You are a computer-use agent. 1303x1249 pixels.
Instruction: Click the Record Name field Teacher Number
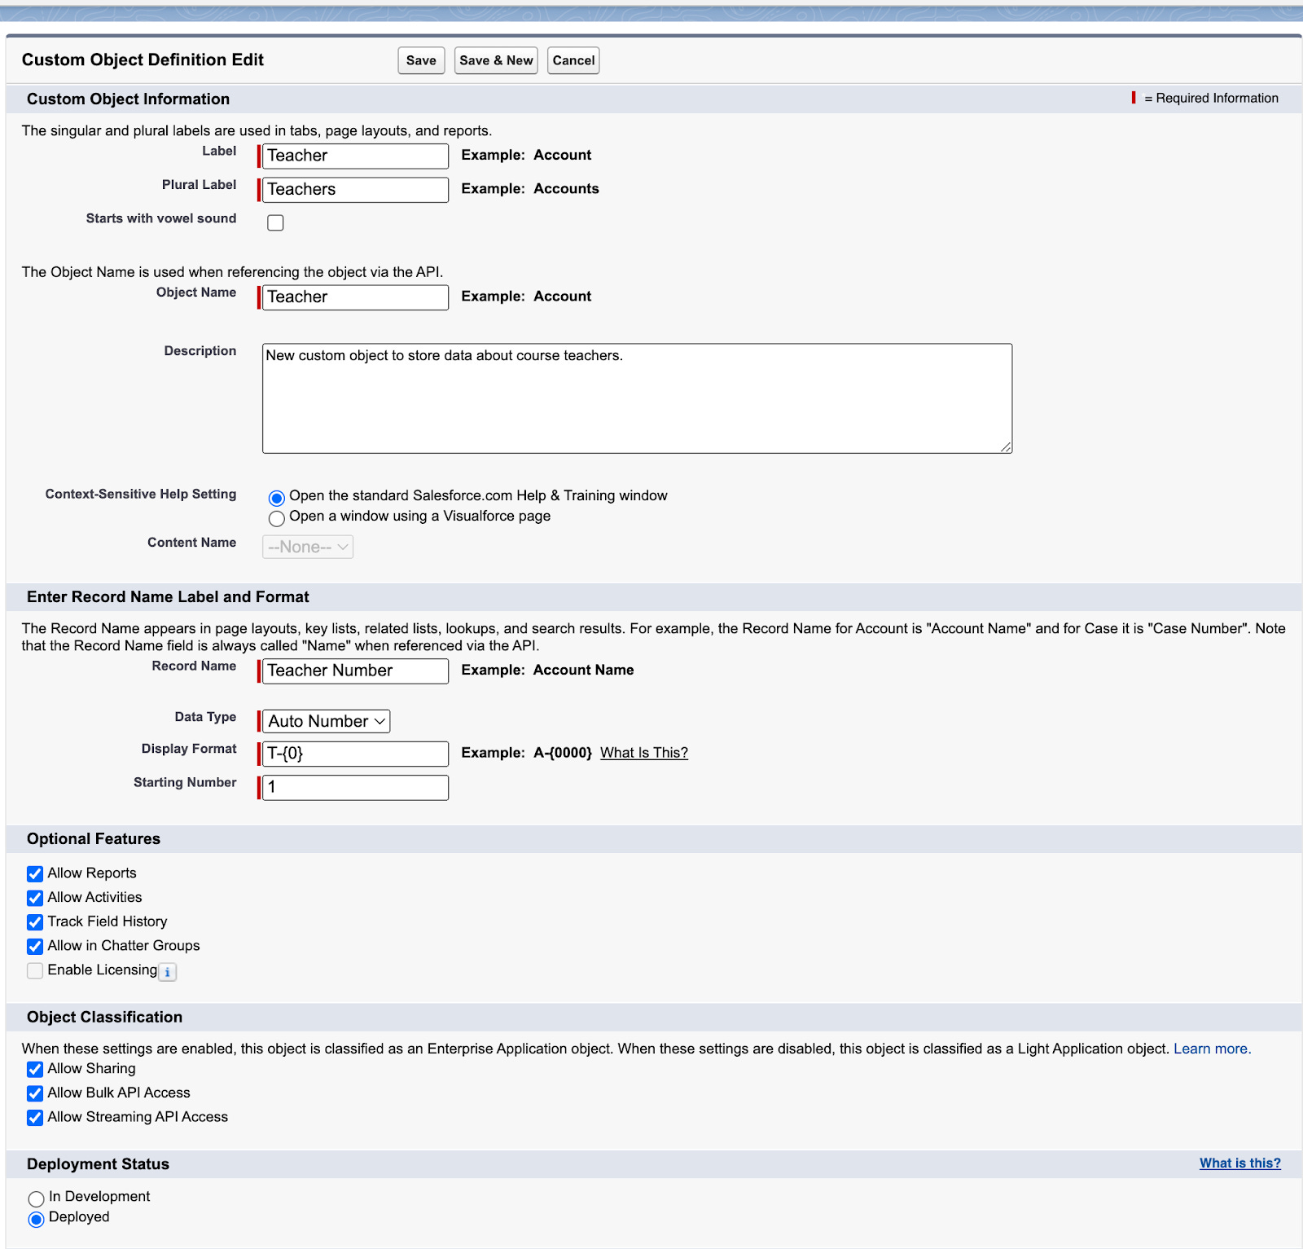(355, 671)
